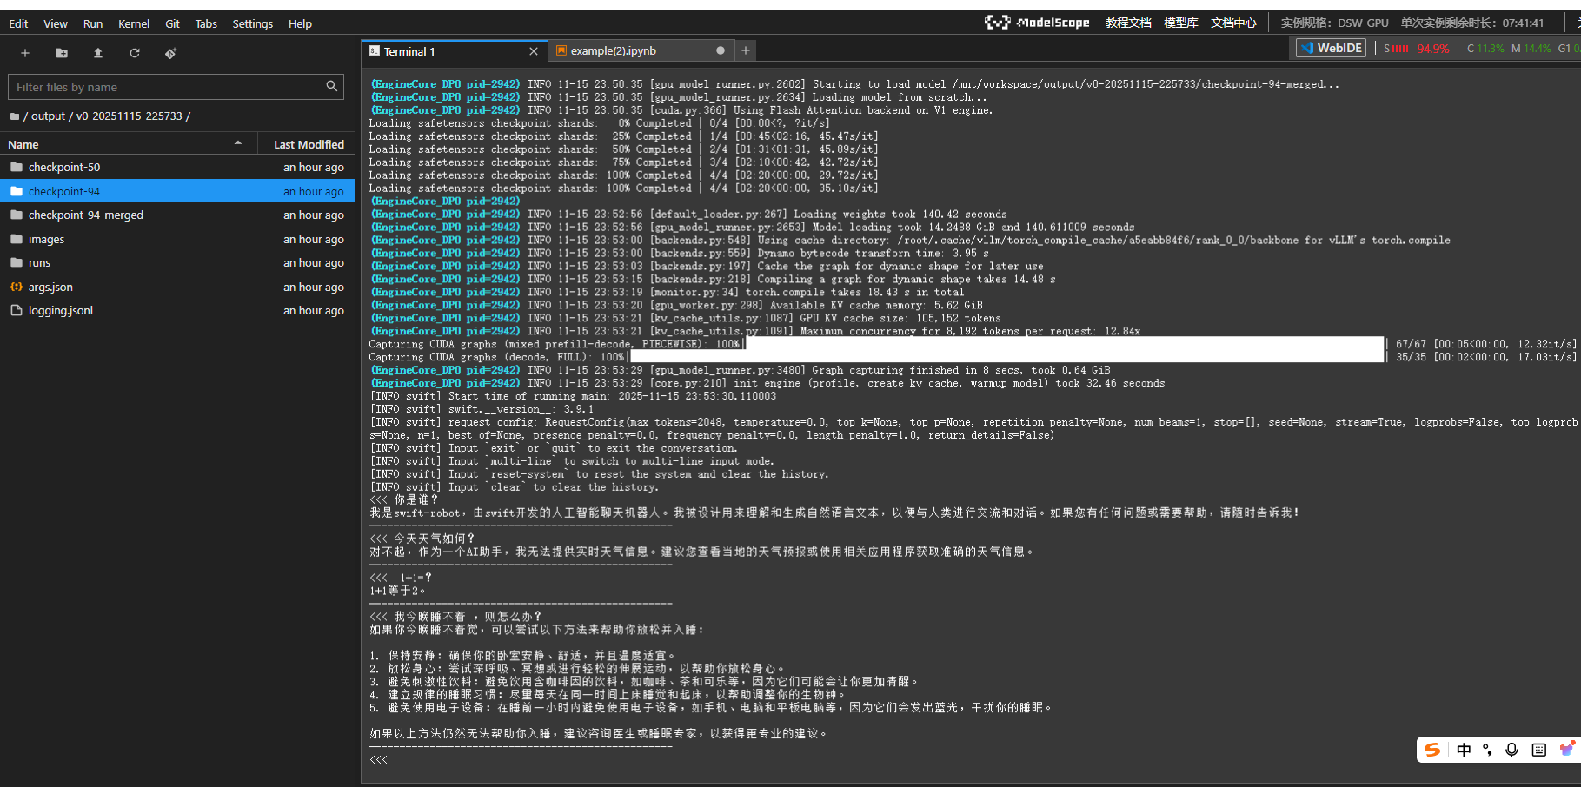1581x787 pixels.
Task: Open the Kernel menu
Action: click(x=134, y=23)
